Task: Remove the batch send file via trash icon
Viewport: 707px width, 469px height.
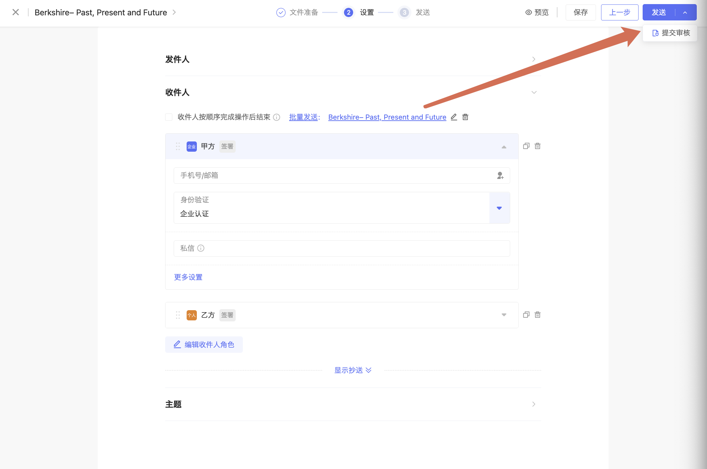Action: (x=465, y=117)
